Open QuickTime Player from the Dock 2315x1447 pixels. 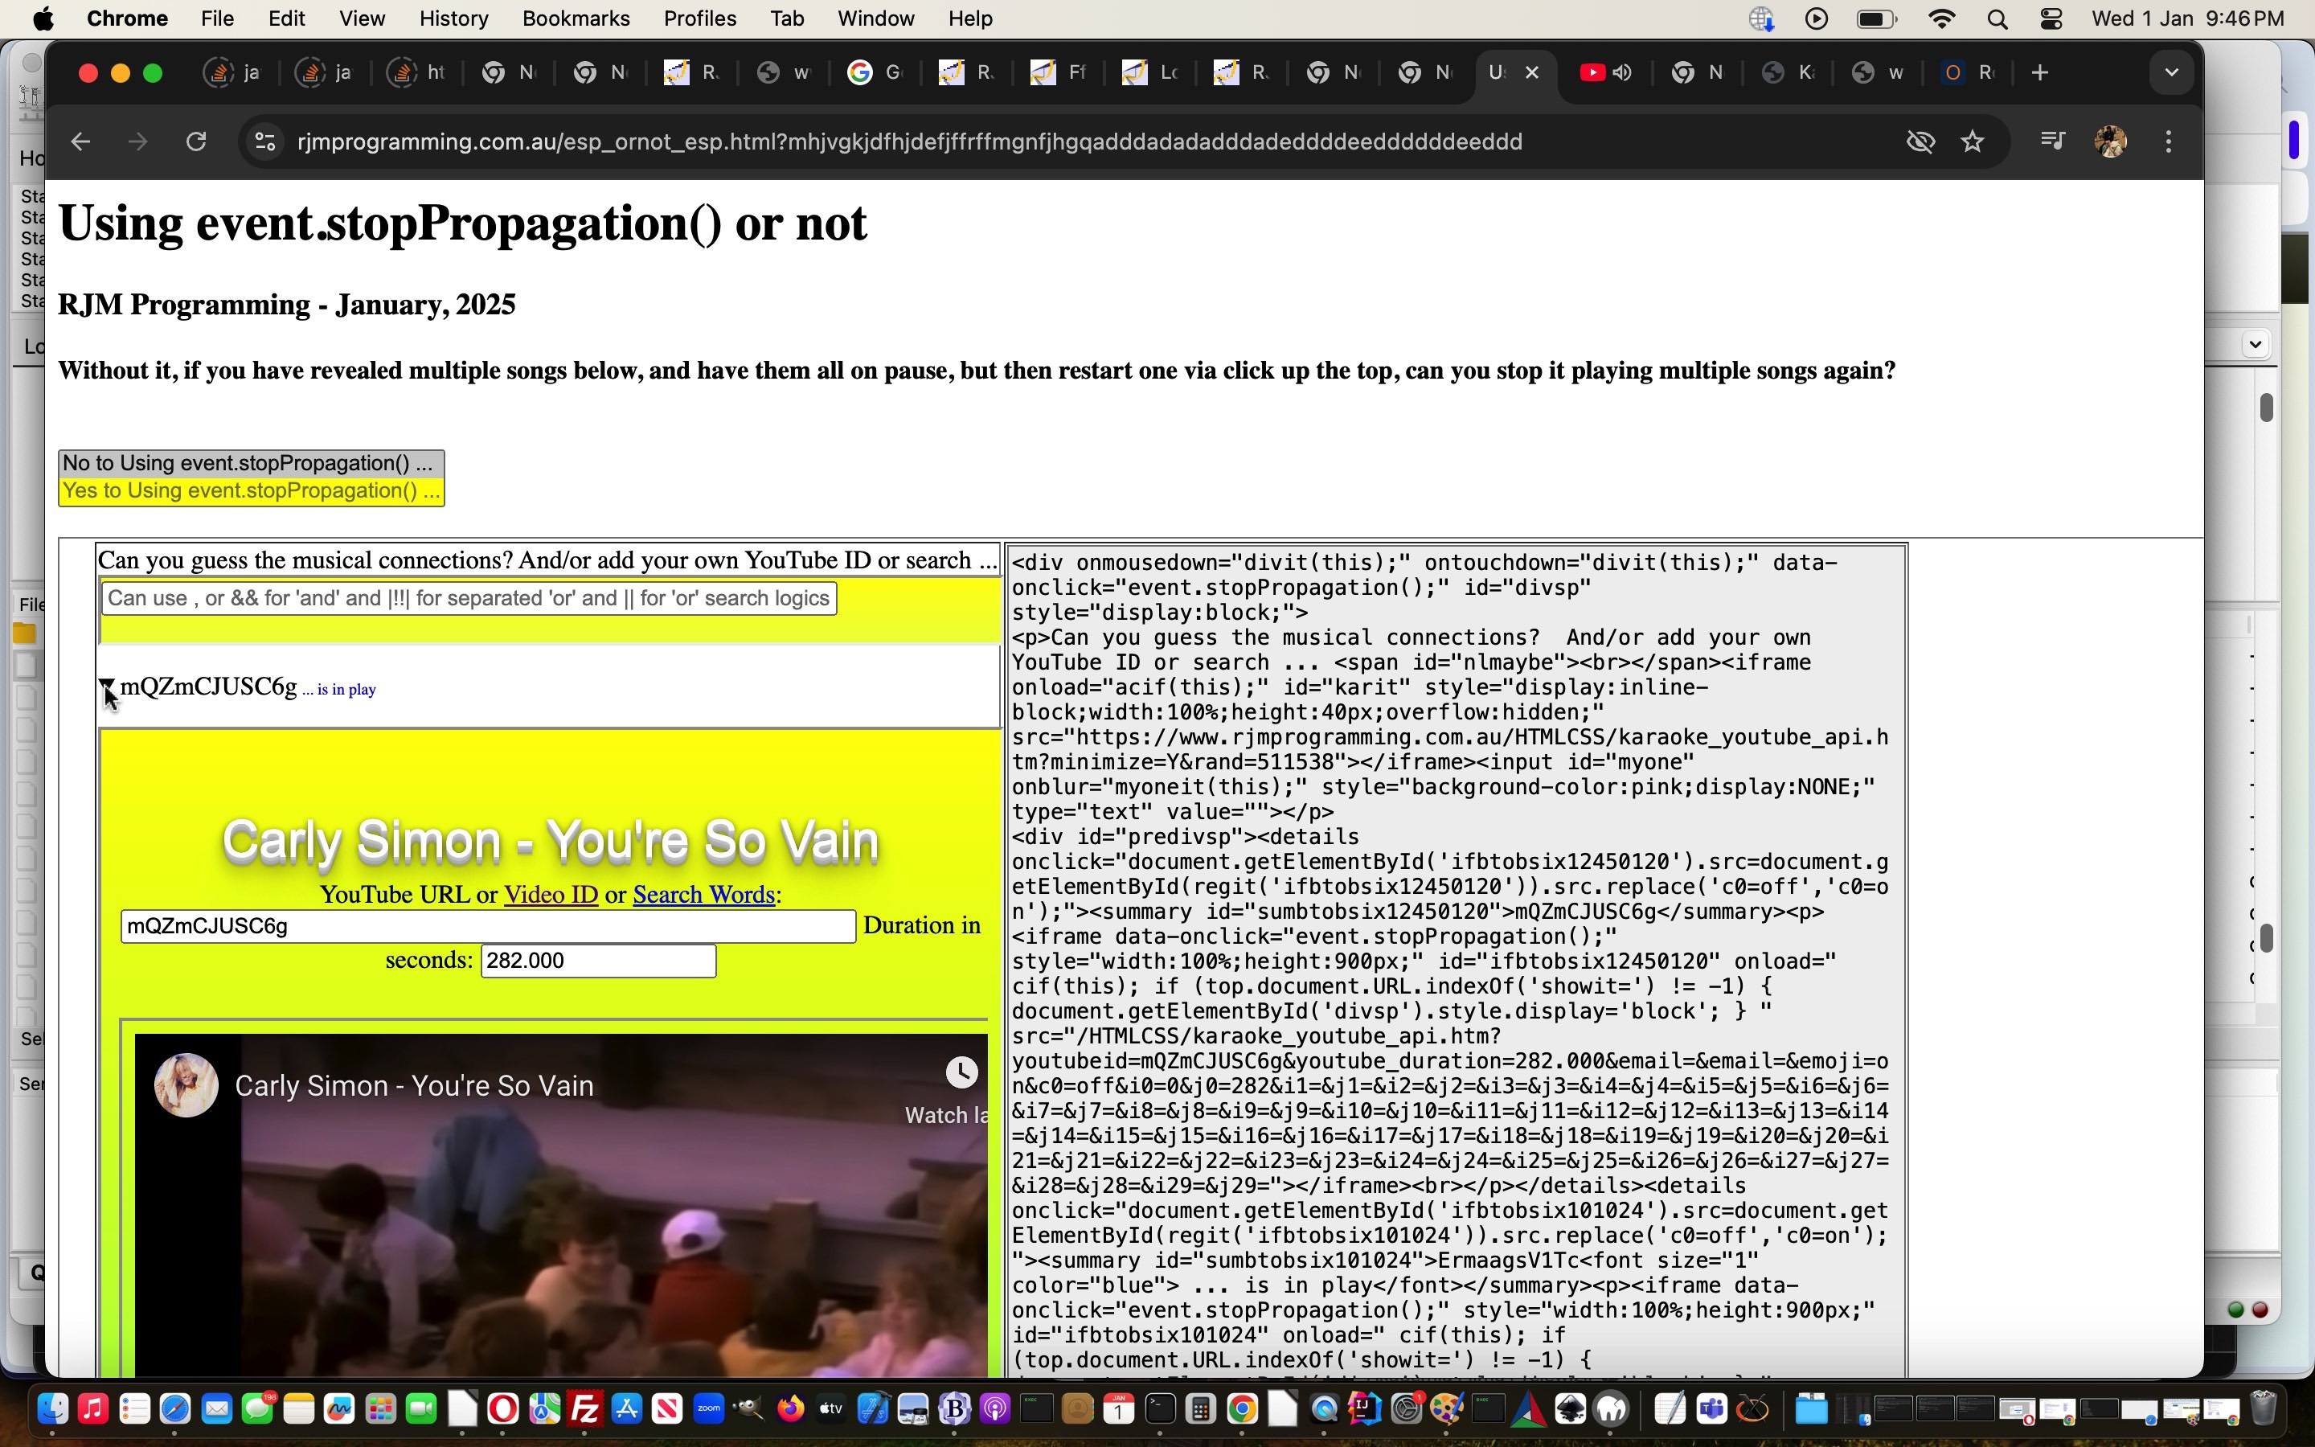click(x=1324, y=1410)
